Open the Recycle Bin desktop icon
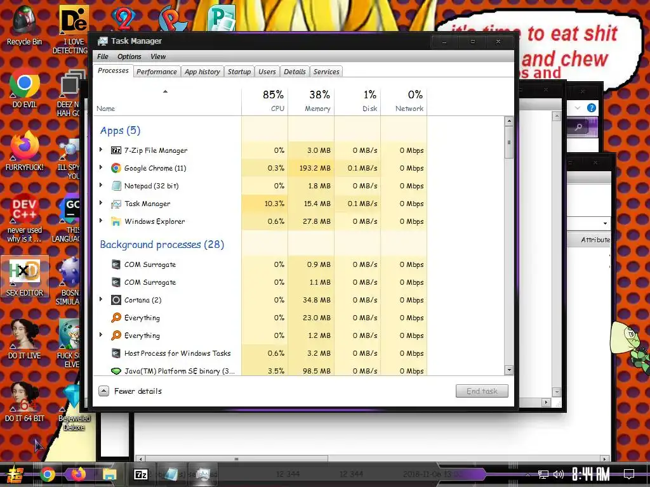 [24, 25]
